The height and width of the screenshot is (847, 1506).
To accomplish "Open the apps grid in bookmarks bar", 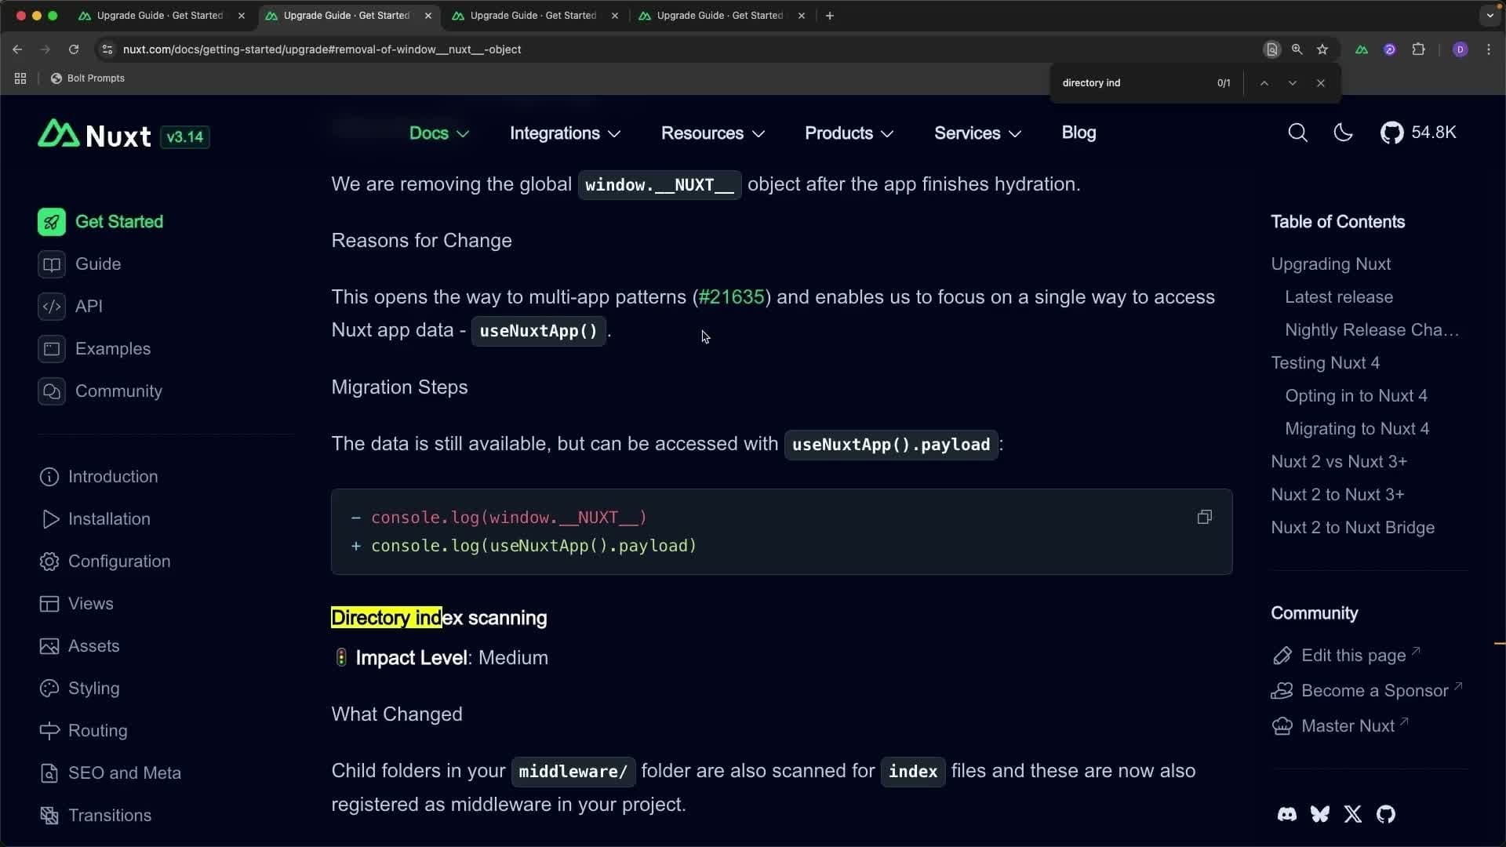I will pyautogui.click(x=20, y=78).
